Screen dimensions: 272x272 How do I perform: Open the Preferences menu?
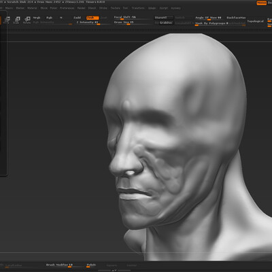(x=67, y=8)
